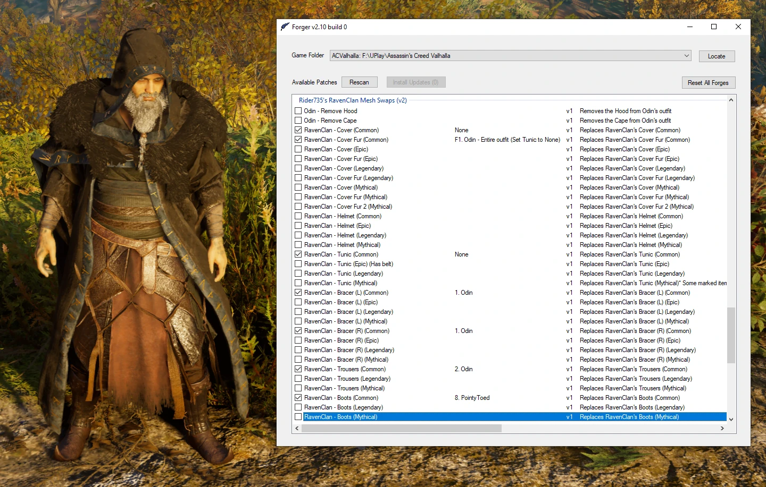Screen dimensions: 766x487
Task: Select row label RavenClan - Helmet (Epic)
Action: (x=337, y=226)
